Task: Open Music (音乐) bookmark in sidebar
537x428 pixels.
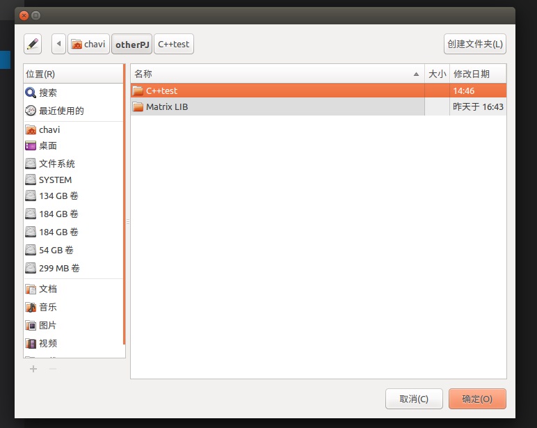Action: pos(48,307)
